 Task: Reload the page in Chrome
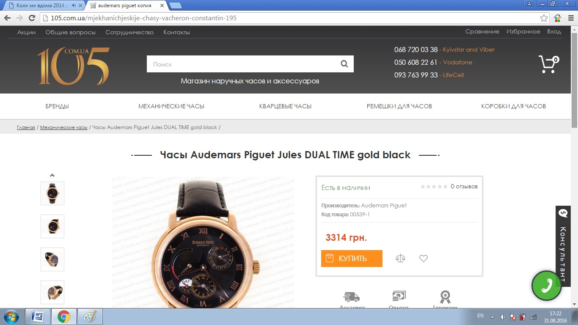click(x=32, y=18)
